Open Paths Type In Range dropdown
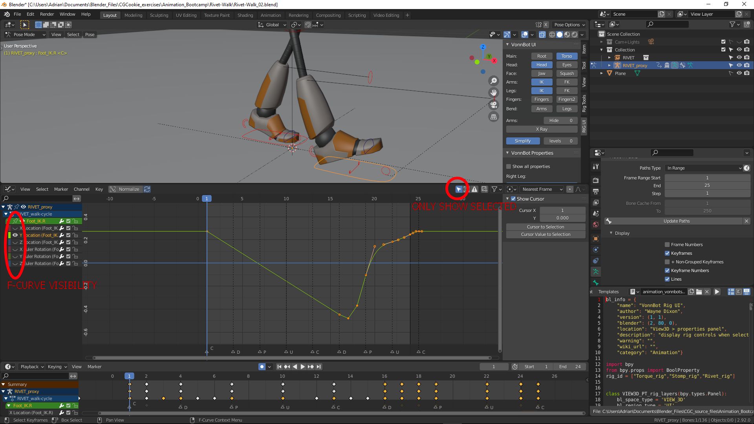This screenshot has width=754, height=424. coord(704,168)
